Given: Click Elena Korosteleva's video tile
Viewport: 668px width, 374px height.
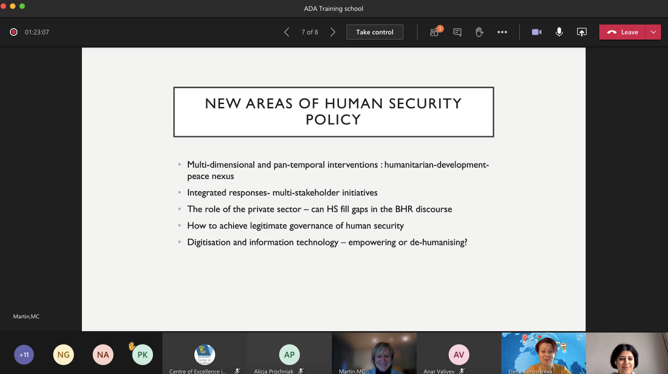Looking at the screenshot, I should pos(544,353).
